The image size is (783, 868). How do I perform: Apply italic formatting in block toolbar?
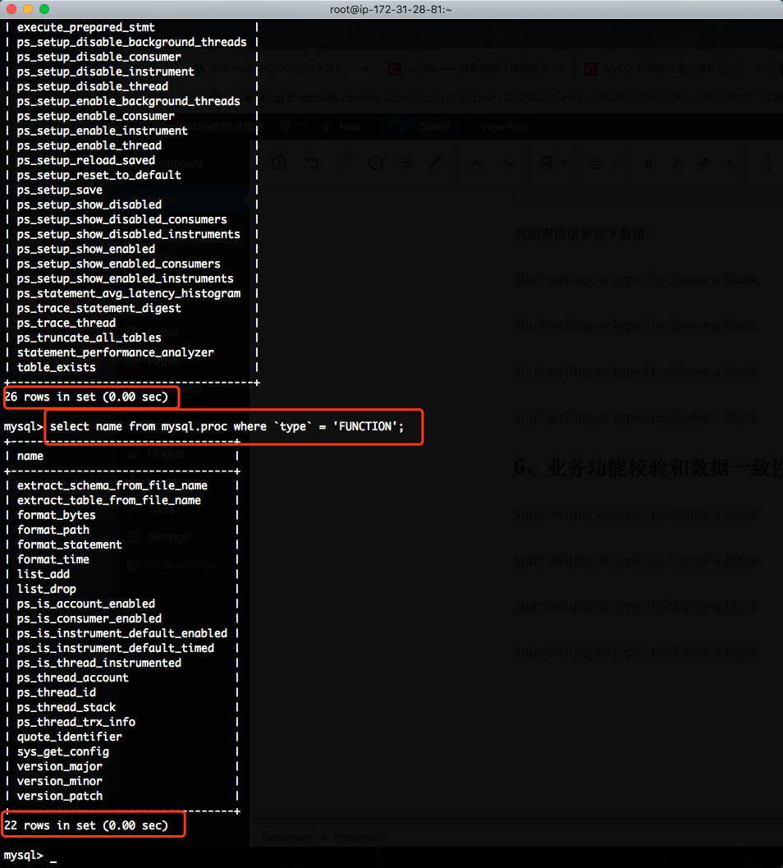click(675, 164)
